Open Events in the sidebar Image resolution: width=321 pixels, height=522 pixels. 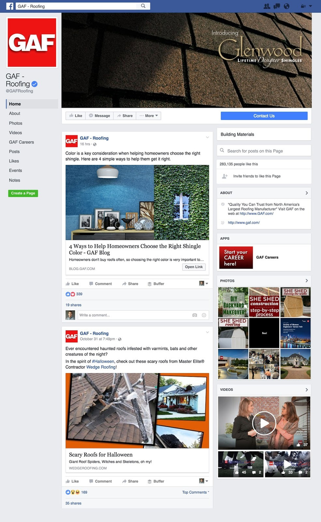tap(16, 171)
